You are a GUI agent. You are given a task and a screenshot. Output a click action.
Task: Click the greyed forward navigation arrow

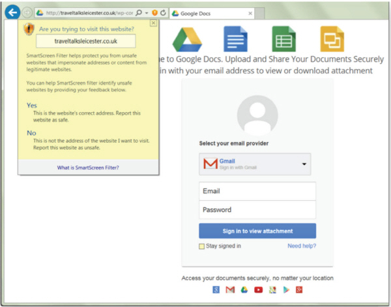pos(27,12)
